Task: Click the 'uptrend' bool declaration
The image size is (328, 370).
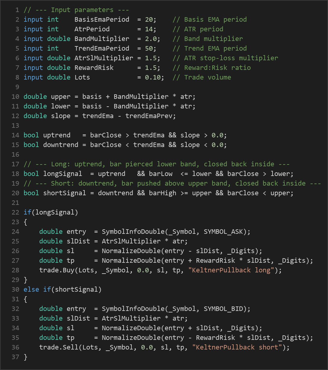Action: pos(57,135)
